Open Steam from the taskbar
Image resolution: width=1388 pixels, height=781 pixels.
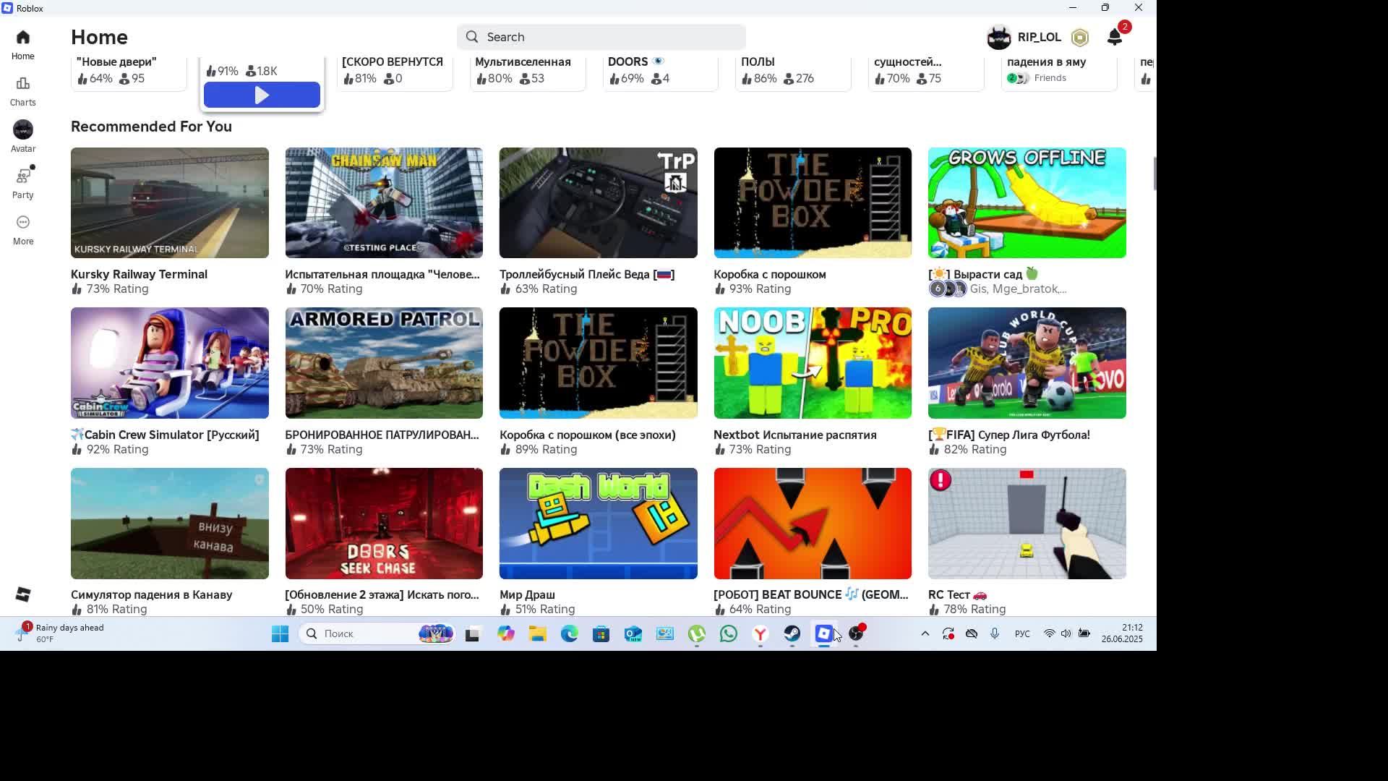pos(792,633)
